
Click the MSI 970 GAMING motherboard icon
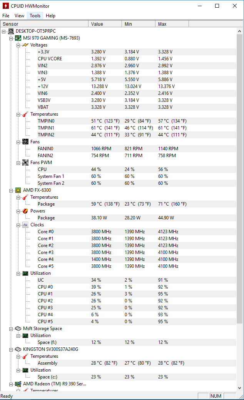point(18,38)
